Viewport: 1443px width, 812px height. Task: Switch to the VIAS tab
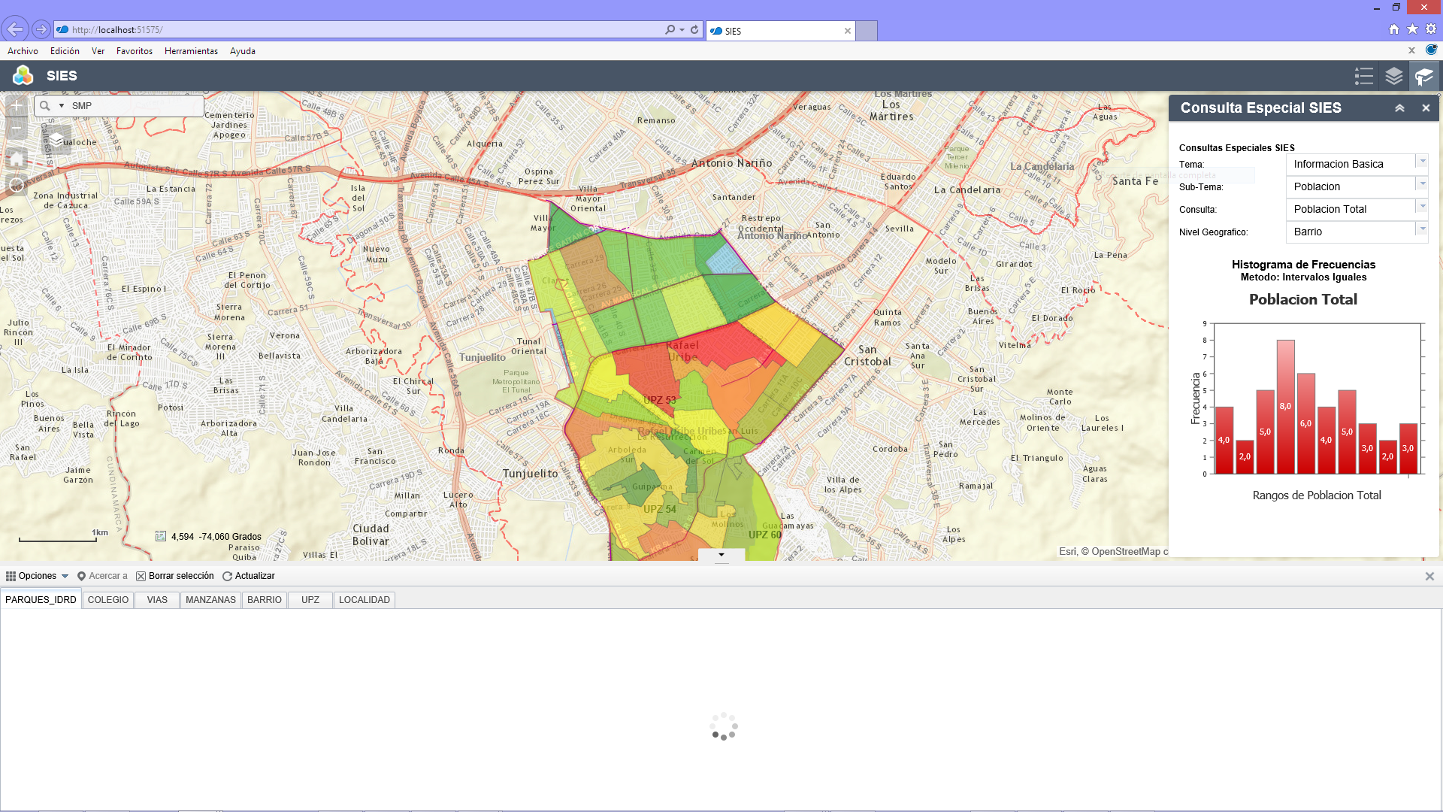pos(157,600)
